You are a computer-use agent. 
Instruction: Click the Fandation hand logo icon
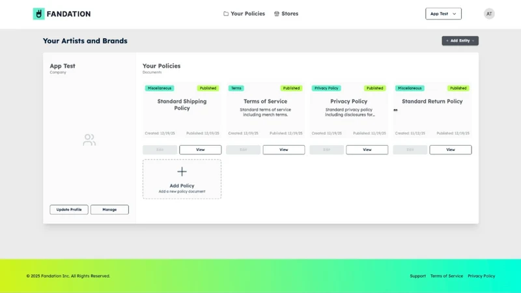(x=38, y=14)
